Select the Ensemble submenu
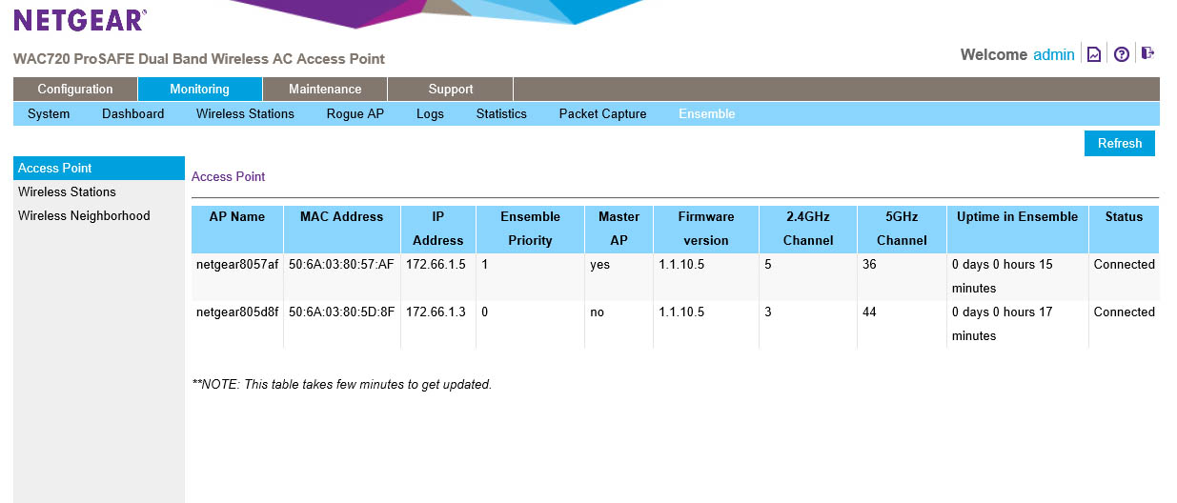 (706, 113)
